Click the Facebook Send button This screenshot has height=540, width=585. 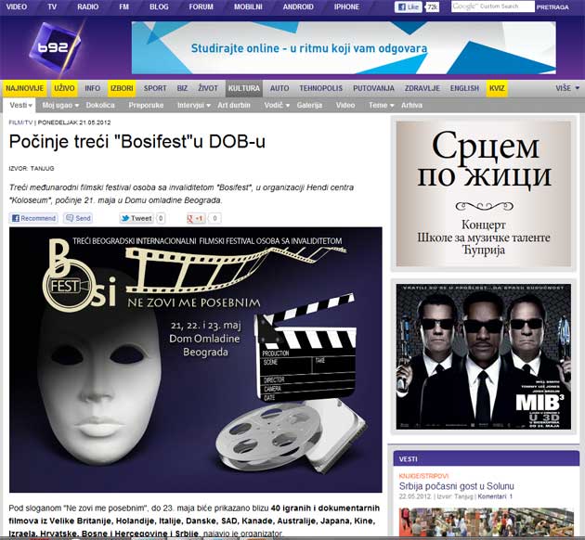[x=78, y=218]
